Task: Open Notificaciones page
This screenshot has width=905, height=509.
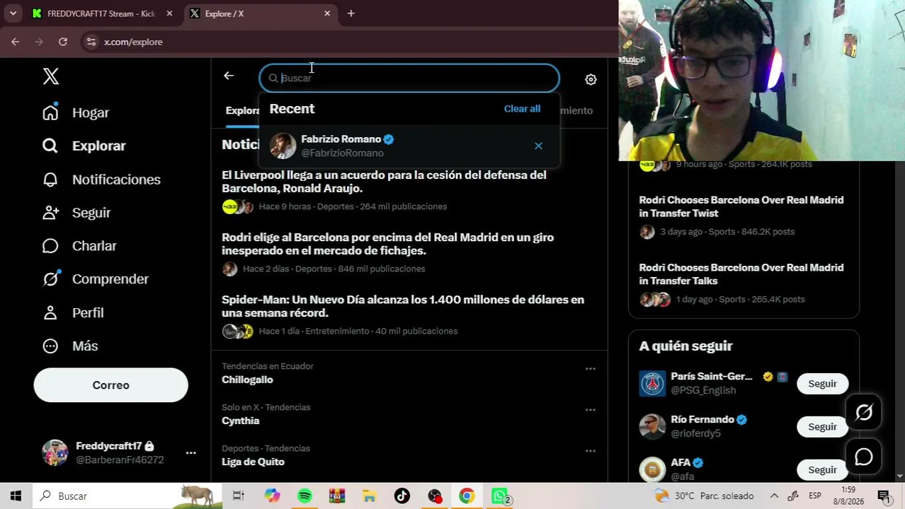Action: tap(101, 180)
